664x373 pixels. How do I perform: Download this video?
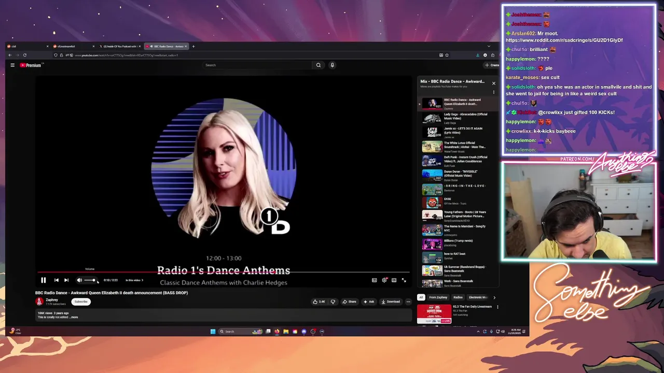(391, 302)
